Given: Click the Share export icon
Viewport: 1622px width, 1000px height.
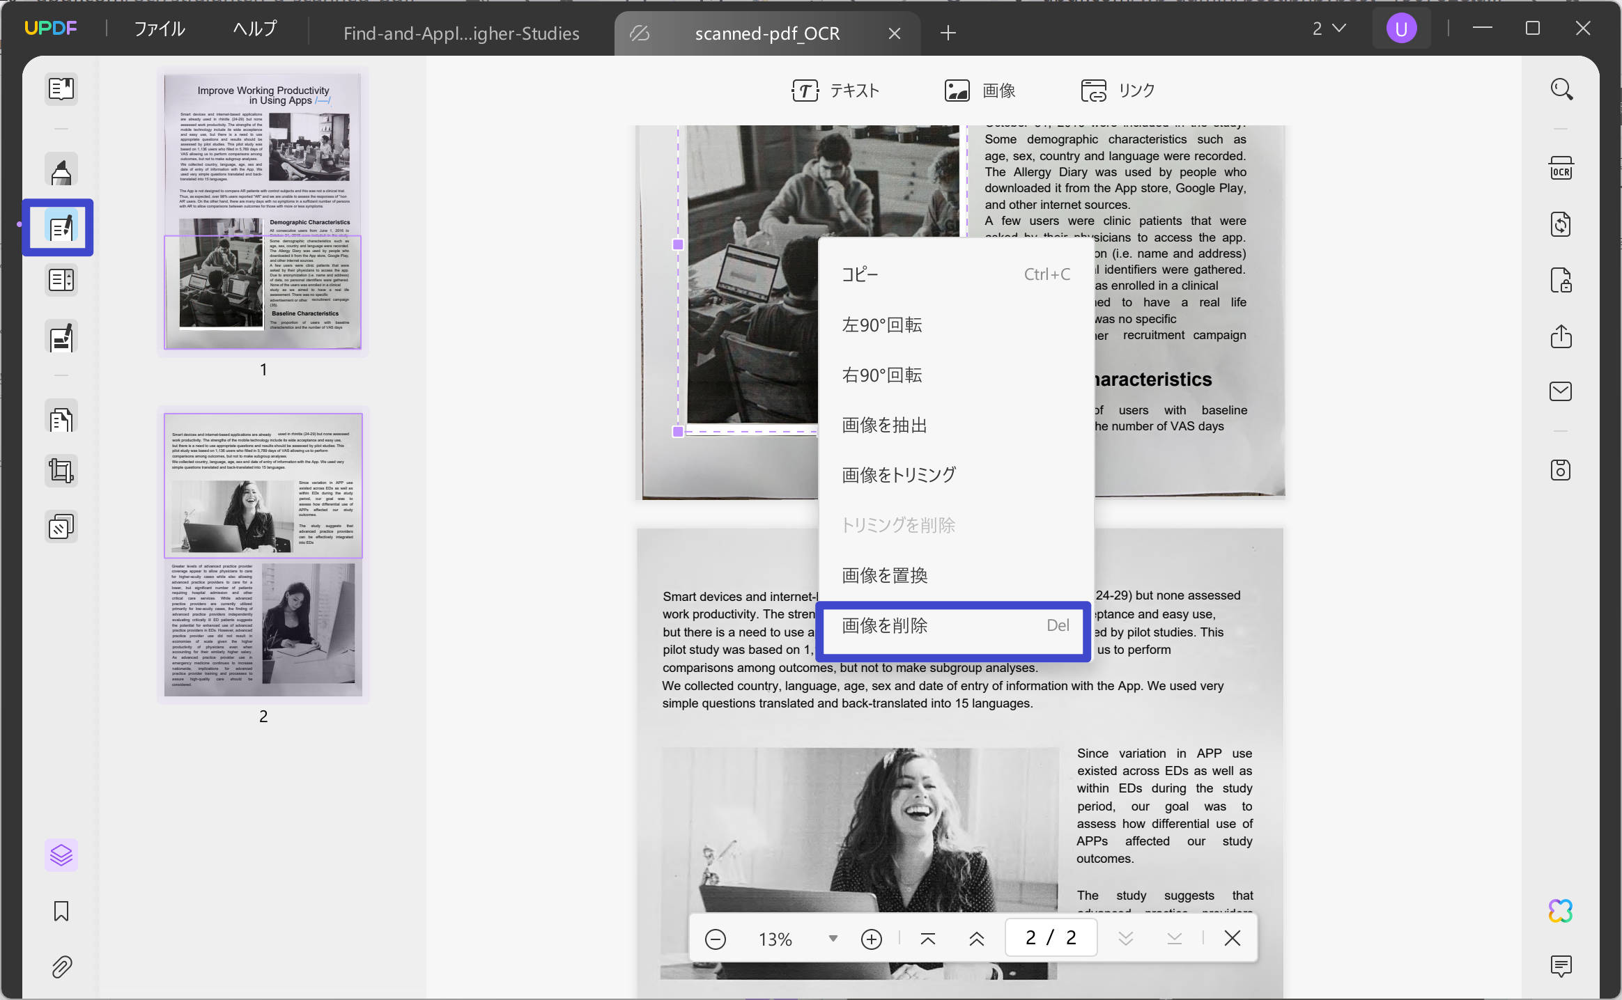Looking at the screenshot, I should (1561, 336).
